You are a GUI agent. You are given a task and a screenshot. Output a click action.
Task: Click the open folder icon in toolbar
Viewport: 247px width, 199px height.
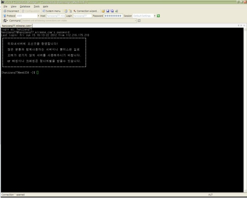point(103,11)
